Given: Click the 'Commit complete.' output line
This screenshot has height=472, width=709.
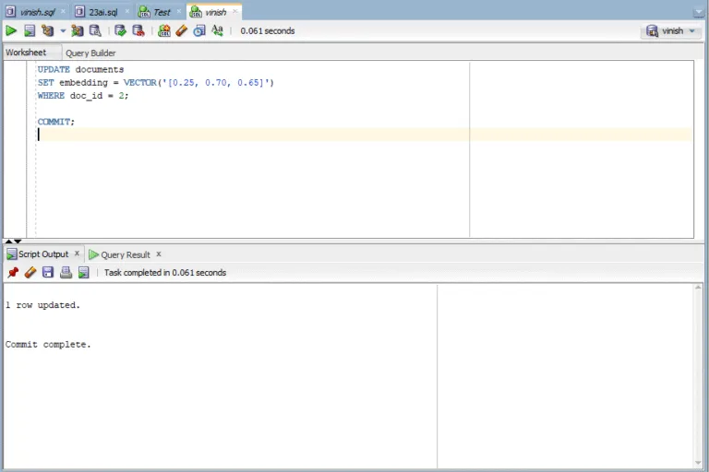Looking at the screenshot, I should 48,345.
